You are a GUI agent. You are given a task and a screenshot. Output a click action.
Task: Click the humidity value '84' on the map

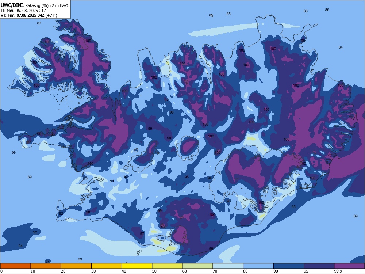pos(341,47)
